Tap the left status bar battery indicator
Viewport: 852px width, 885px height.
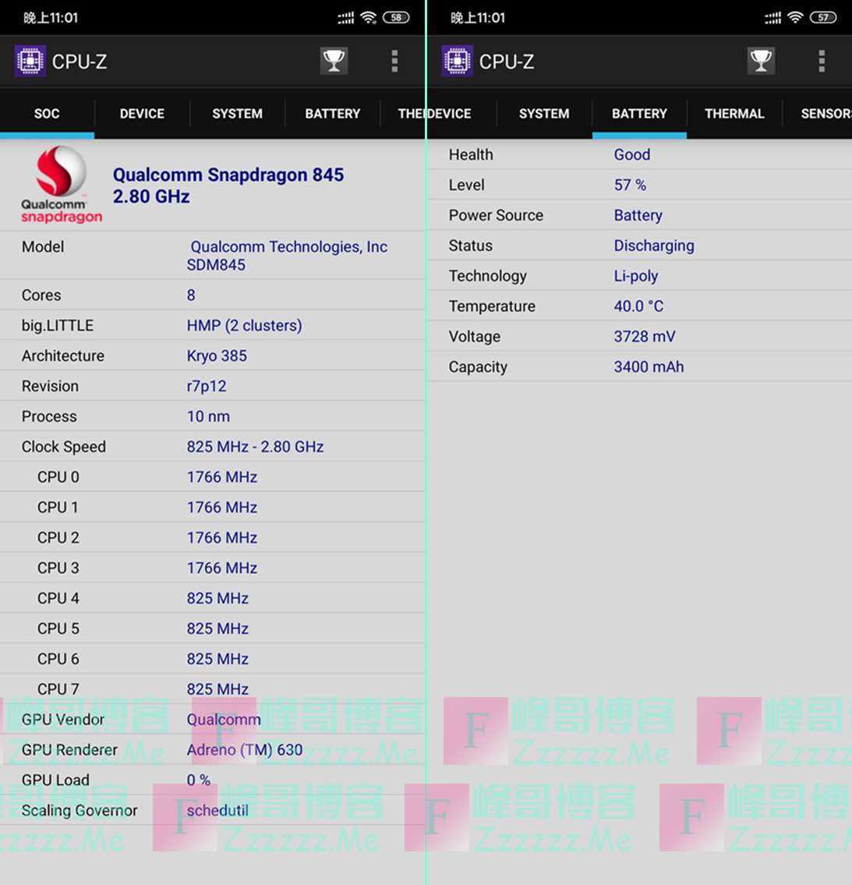(x=396, y=17)
